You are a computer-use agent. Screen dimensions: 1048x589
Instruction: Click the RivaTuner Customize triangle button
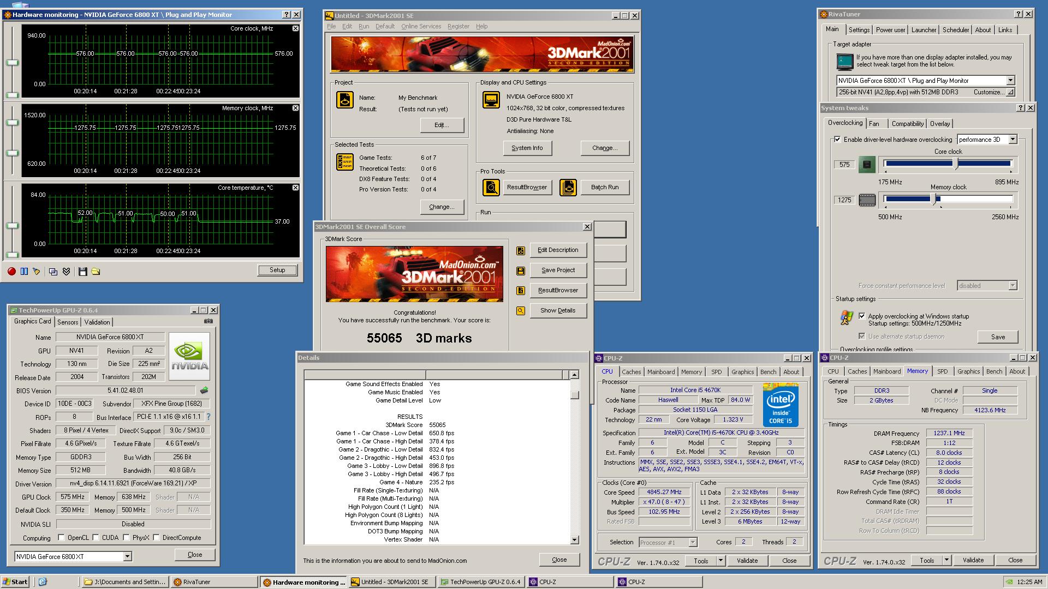click(x=1010, y=92)
